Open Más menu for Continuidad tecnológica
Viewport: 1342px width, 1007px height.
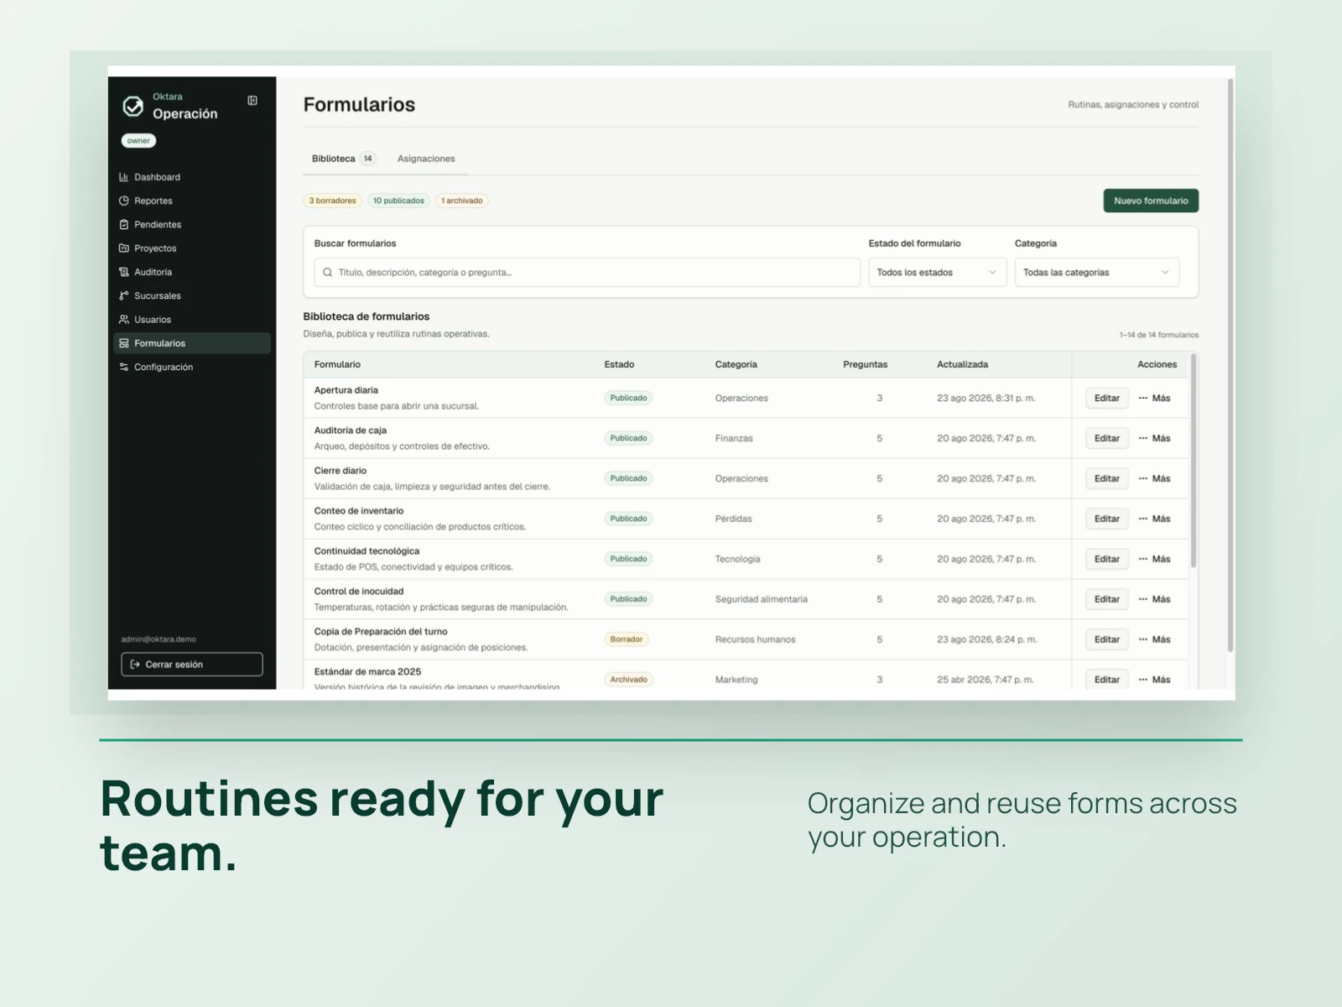[x=1155, y=559]
